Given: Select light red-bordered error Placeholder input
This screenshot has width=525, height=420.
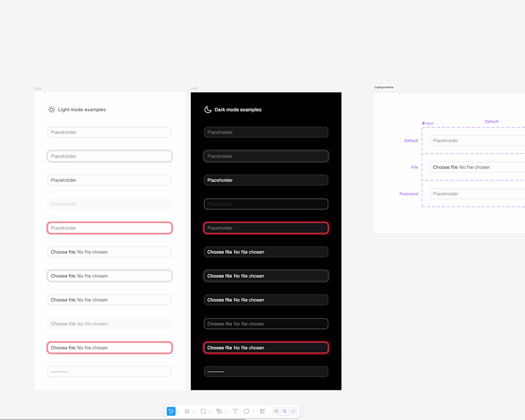Looking at the screenshot, I should point(109,228).
